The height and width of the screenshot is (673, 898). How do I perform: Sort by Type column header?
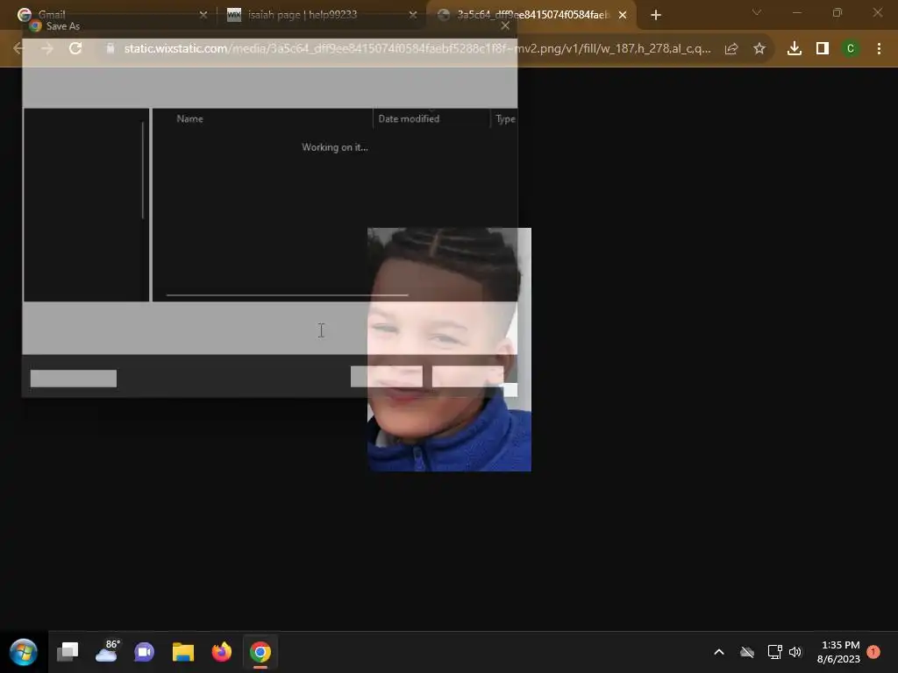(504, 118)
